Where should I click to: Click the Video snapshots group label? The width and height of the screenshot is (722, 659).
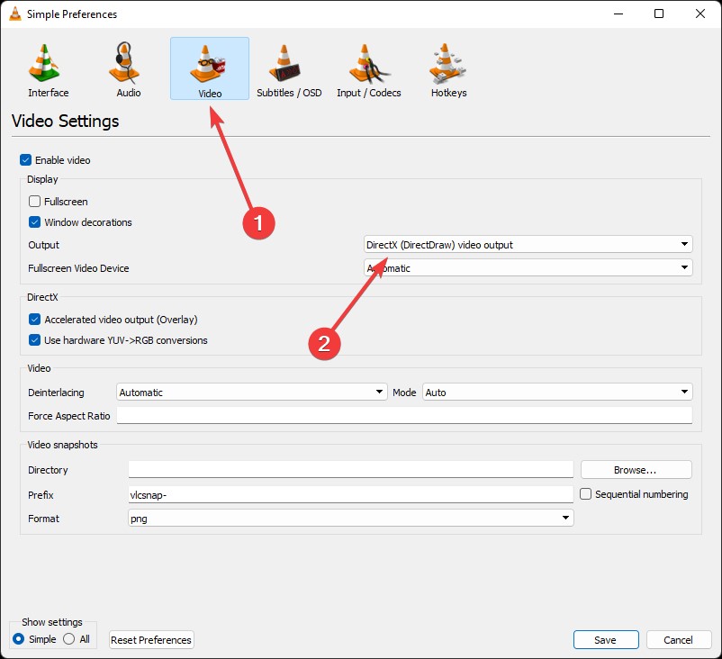point(62,445)
